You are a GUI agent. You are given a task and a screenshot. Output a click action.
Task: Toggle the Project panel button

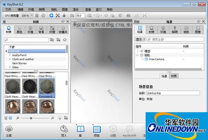coord(97,131)
